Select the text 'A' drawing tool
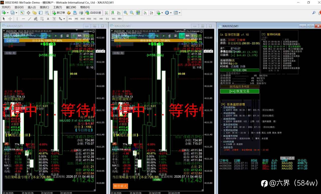 pos(48,19)
